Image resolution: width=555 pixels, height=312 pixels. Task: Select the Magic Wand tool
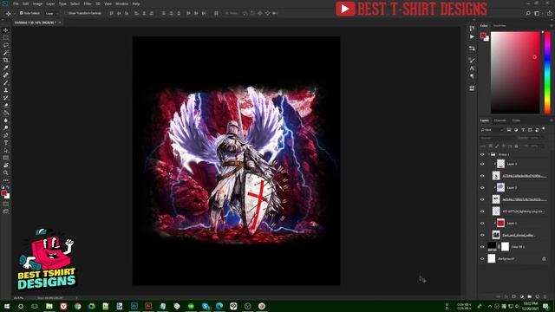(x=6, y=52)
